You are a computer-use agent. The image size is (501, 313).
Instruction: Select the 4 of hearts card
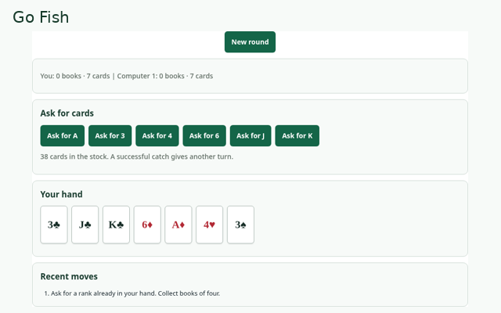pyautogui.click(x=209, y=225)
